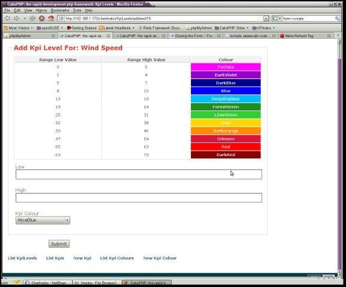Click the Submit button
Image resolution: width=346 pixels, height=287 pixels.
click(59, 244)
